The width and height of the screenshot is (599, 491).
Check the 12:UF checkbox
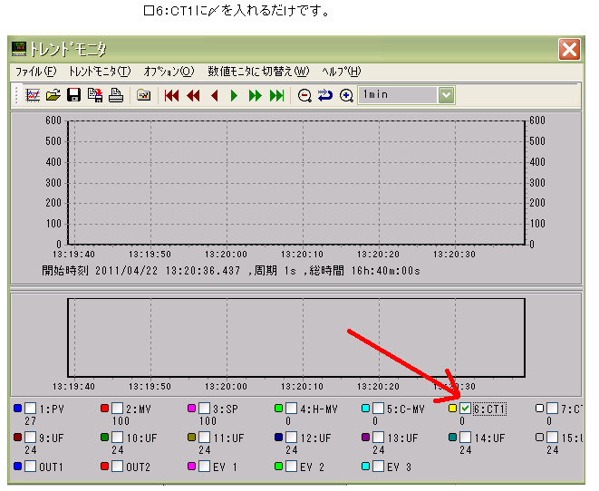291,437
